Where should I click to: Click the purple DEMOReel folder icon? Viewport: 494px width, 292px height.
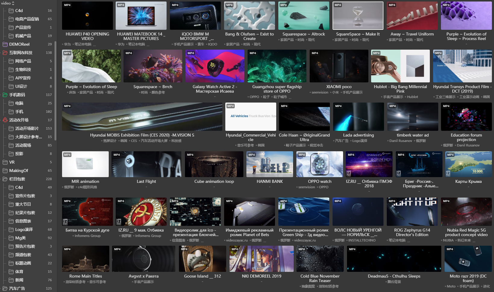point(5,44)
